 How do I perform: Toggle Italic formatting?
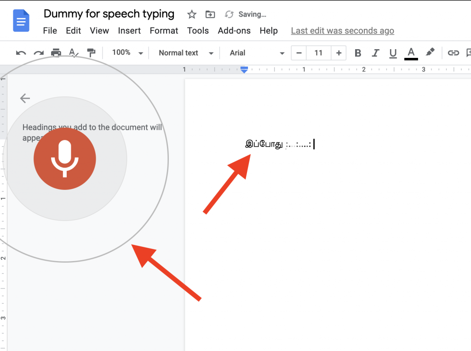click(375, 53)
